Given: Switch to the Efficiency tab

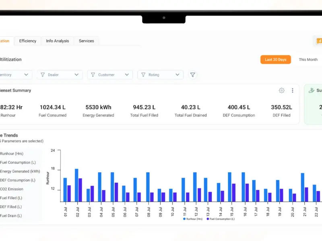Looking at the screenshot, I should coord(28,41).
